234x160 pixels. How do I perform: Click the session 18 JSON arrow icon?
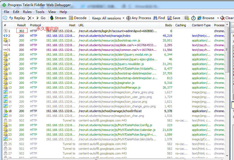(6, 111)
